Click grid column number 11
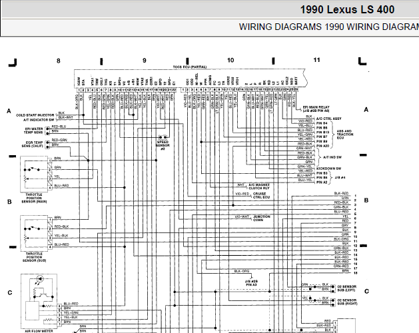The height and width of the screenshot is (333, 419). point(316,60)
